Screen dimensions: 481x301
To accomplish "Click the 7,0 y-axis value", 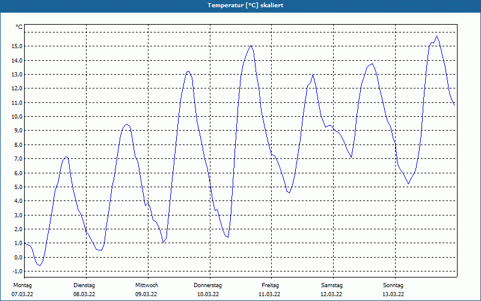I will point(18,159).
